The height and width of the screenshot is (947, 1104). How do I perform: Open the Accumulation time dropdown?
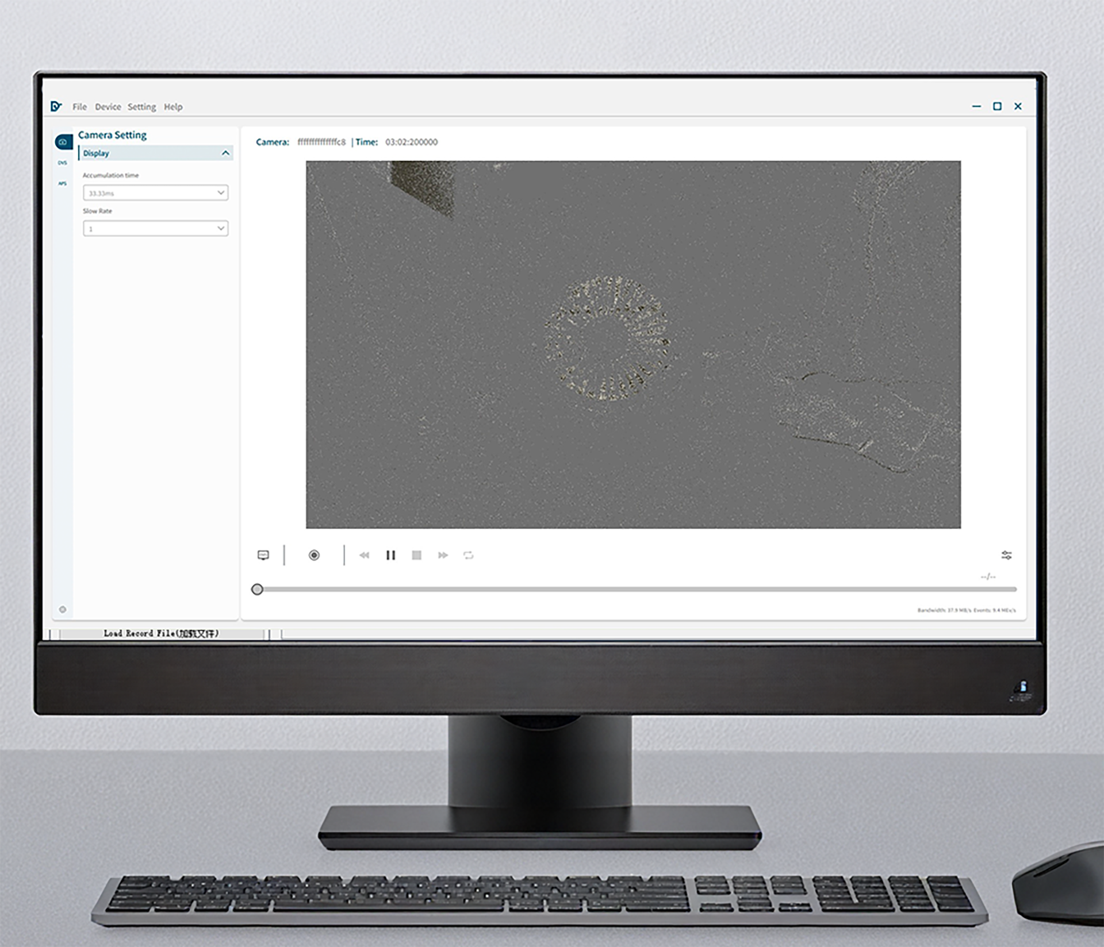155,193
